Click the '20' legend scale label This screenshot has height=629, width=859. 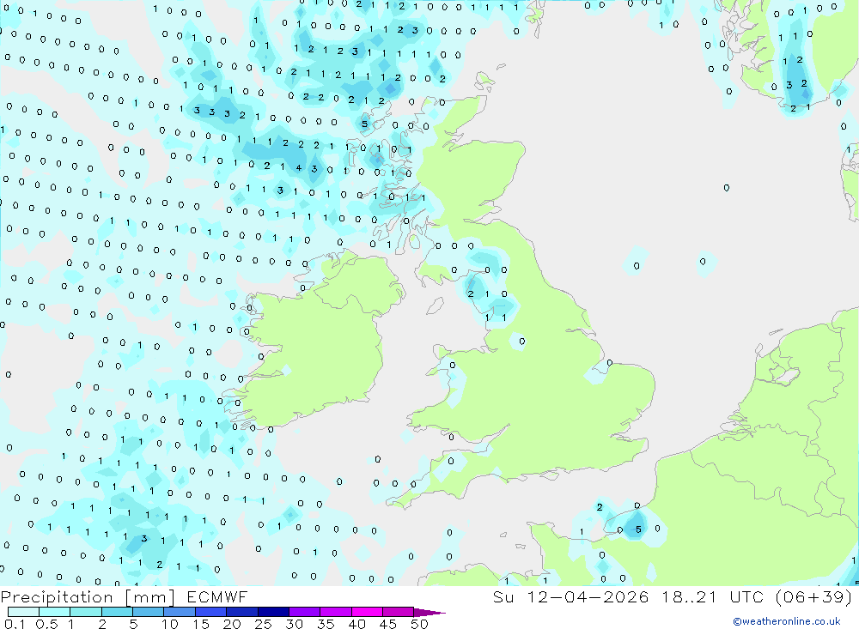(x=232, y=624)
